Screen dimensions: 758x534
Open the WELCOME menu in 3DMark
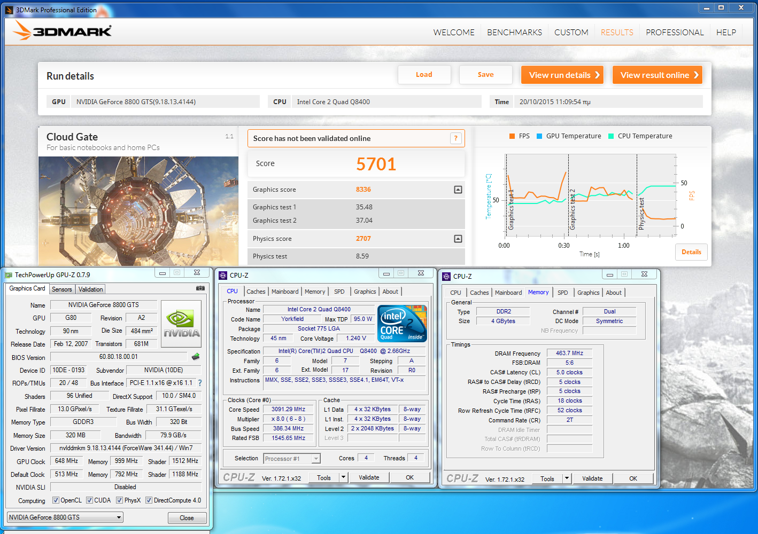[454, 33]
